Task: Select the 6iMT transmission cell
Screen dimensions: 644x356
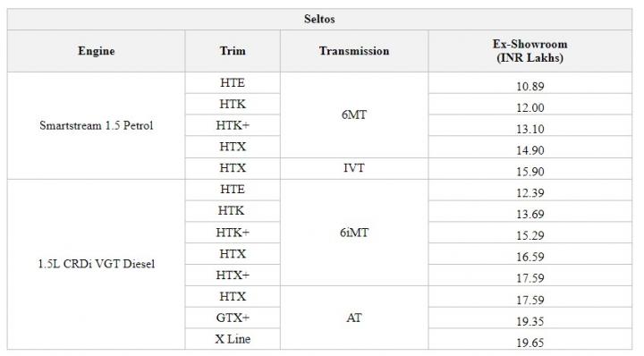Action: click(354, 233)
